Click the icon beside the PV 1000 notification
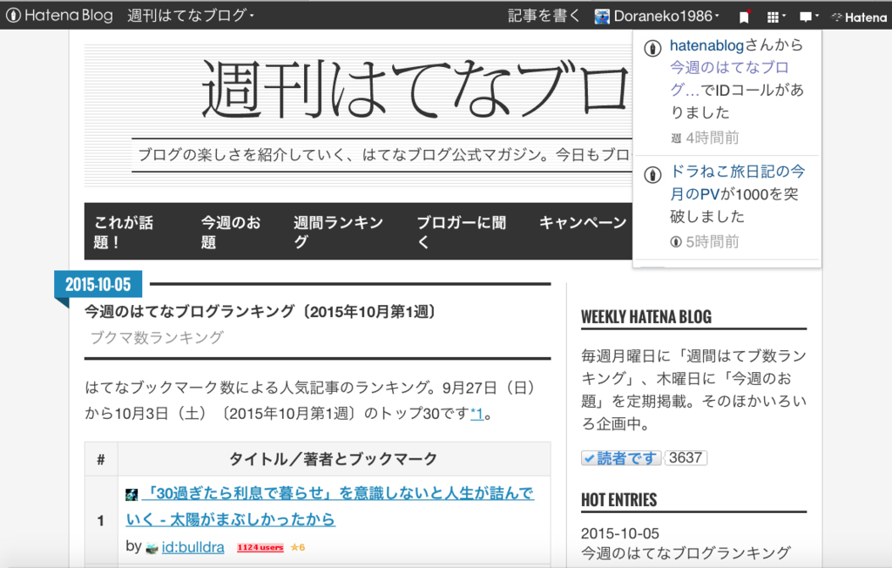This screenshot has height=568, width=892. pyautogui.click(x=652, y=175)
